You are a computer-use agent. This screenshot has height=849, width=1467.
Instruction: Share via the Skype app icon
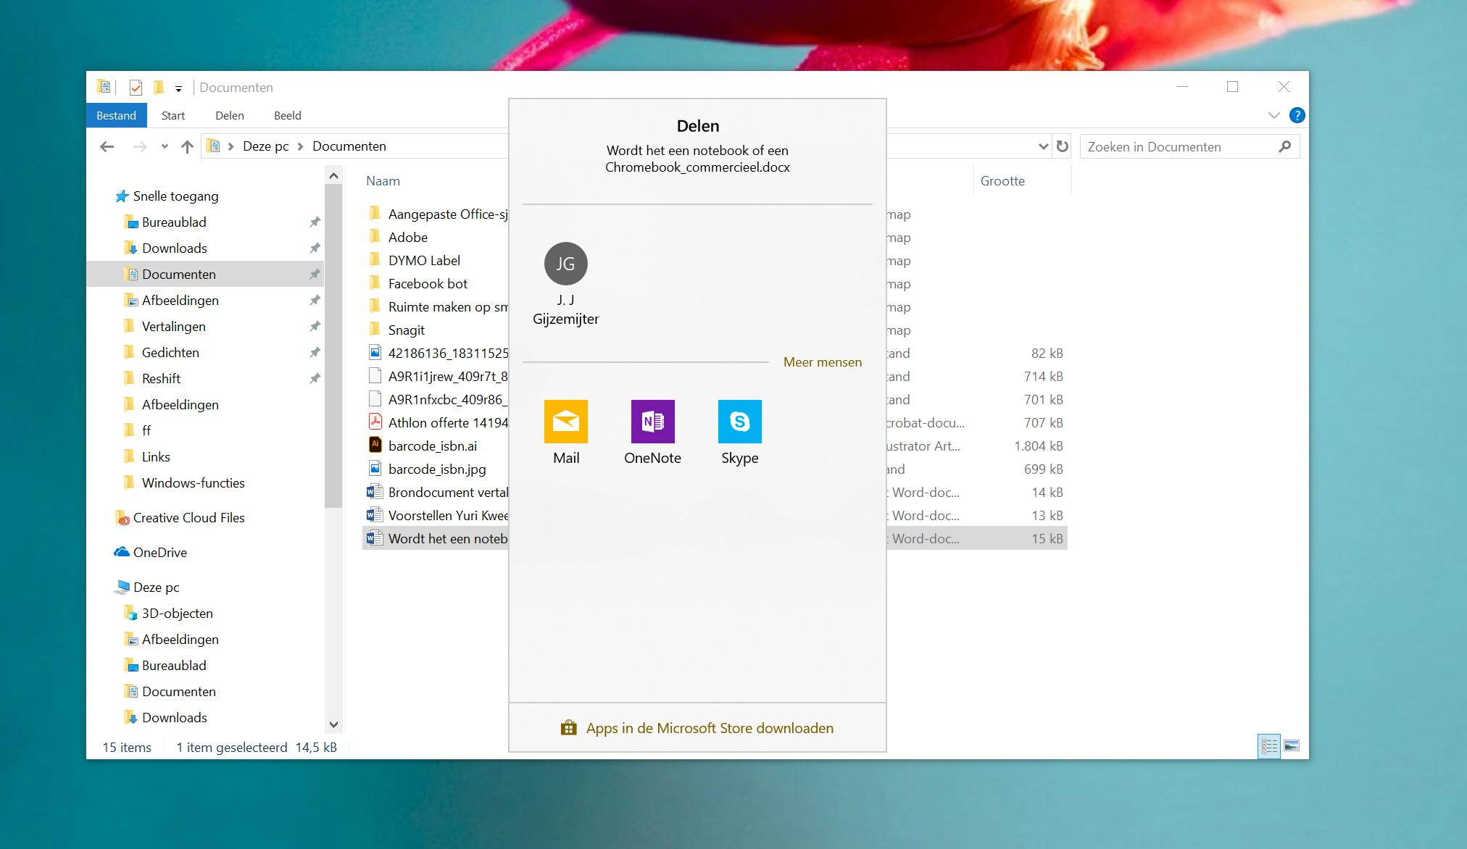tap(739, 421)
